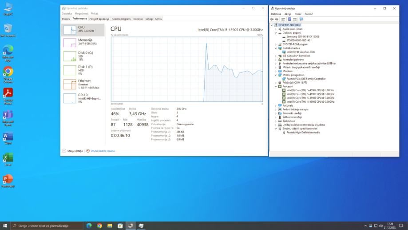Switch to the Detalji tab
Image resolution: width=408 pixels, height=230 pixels.
[x=149, y=19]
